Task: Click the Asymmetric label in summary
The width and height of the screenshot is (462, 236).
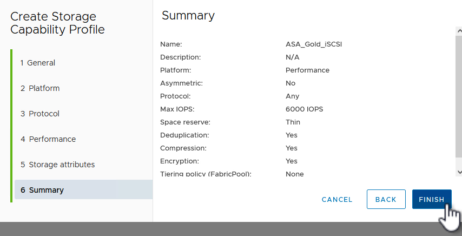Action: (x=182, y=83)
